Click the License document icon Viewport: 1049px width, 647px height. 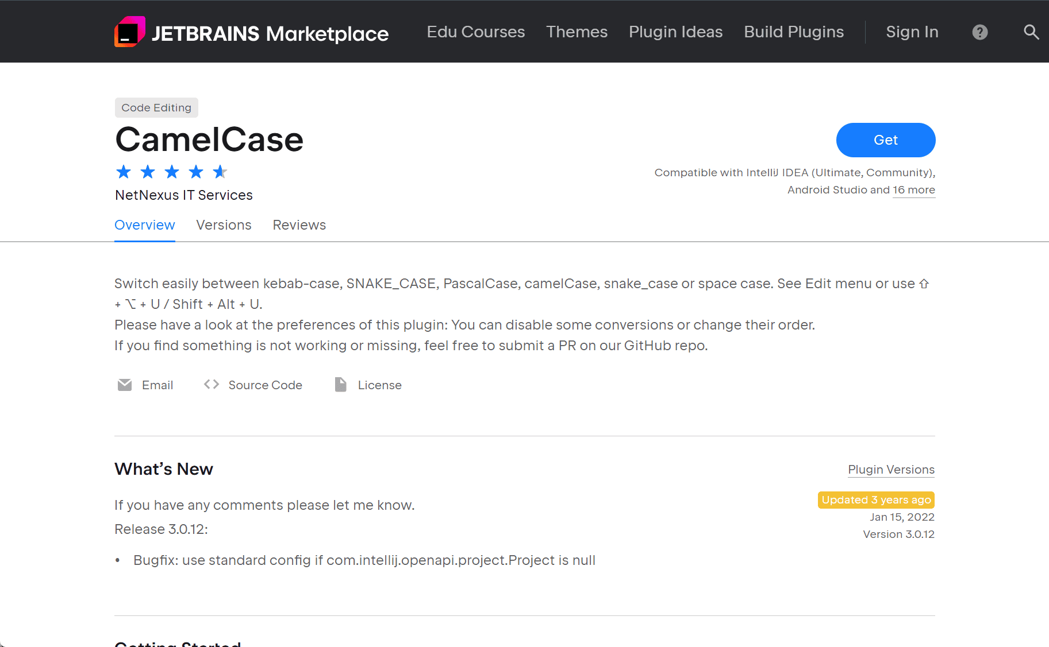click(x=341, y=385)
